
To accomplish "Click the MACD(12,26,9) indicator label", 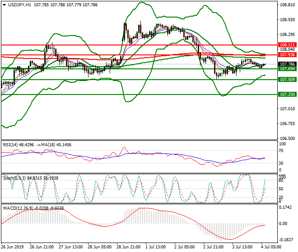I will tap(19, 207).
